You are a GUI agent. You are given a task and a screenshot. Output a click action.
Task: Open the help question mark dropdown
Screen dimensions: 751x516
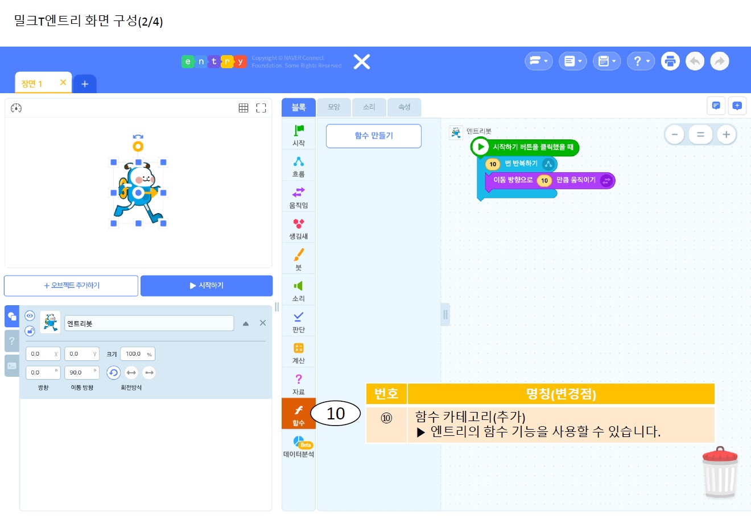tap(641, 61)
